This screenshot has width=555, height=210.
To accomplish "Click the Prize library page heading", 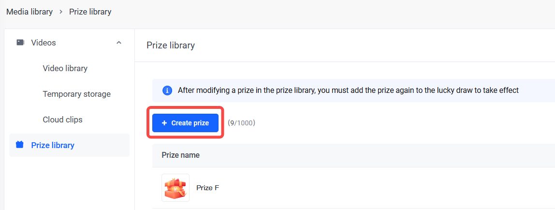I will (x=170, y=45).
